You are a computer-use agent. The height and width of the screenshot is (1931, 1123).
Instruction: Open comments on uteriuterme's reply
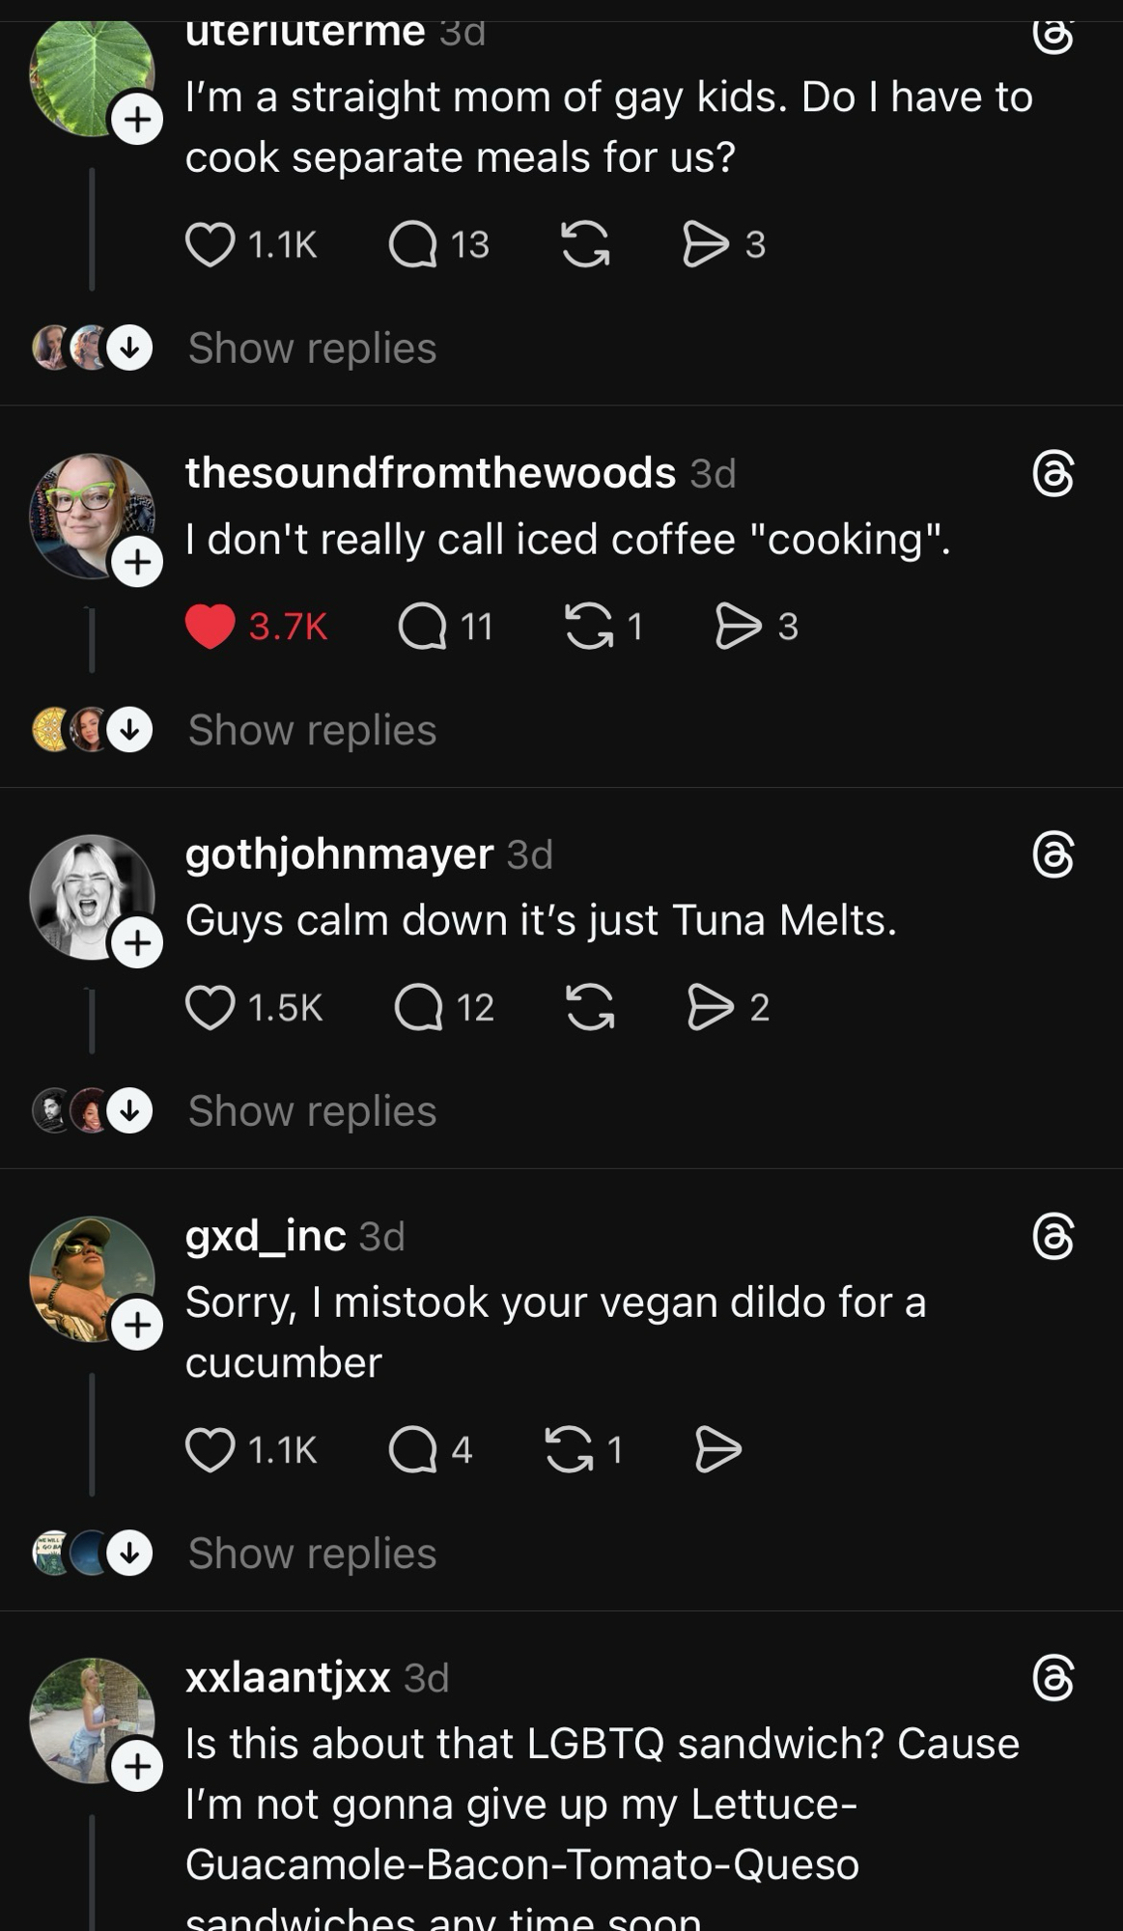pyautogui.click(x=413, y=244)
